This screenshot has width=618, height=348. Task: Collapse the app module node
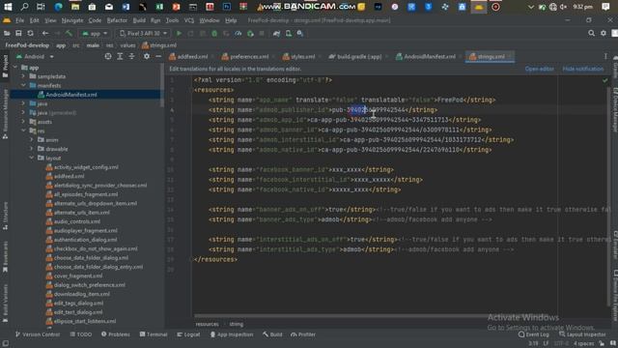tap(15, 68)
